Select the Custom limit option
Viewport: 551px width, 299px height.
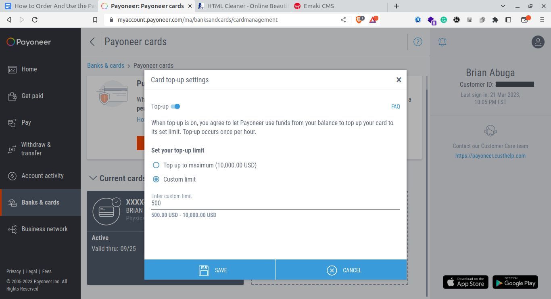click(156, 179)
